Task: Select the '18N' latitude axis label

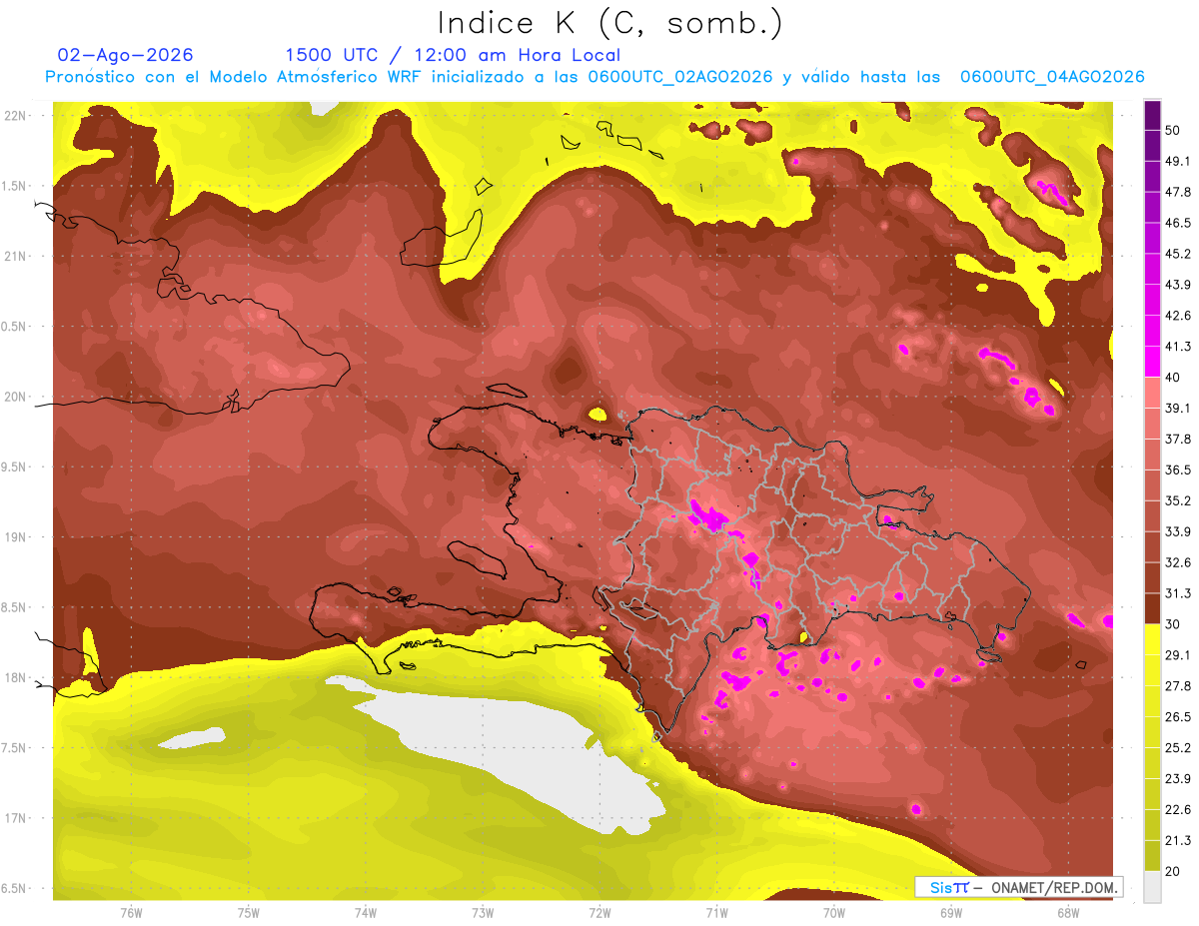Action: coord(15,677)
